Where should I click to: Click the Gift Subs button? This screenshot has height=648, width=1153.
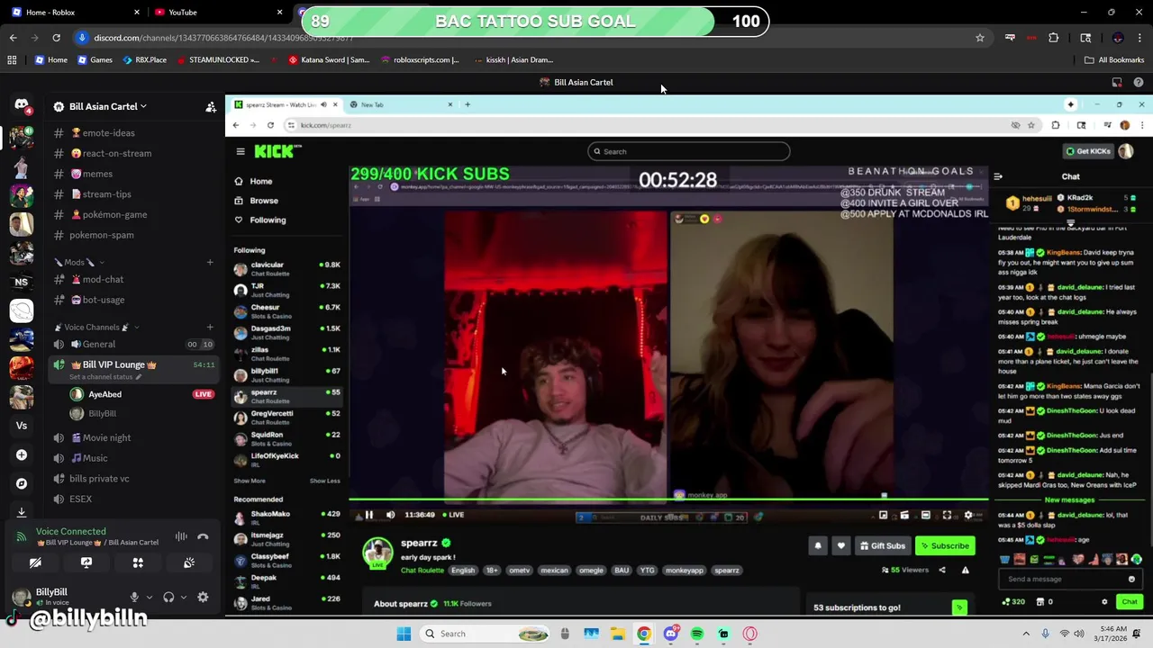click(882, 545)
